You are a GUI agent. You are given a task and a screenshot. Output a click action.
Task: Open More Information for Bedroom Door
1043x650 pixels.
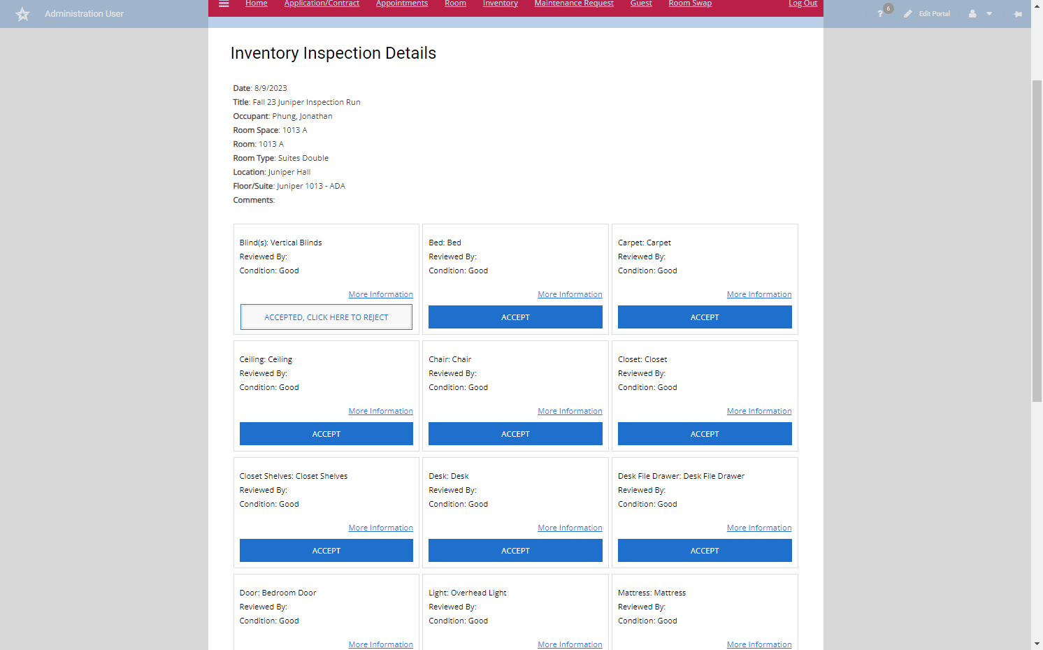(x=381, y=644)
